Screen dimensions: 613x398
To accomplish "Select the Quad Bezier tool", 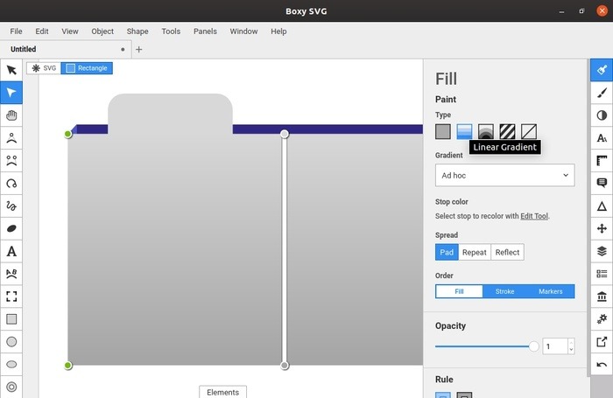I will (11, 138).
